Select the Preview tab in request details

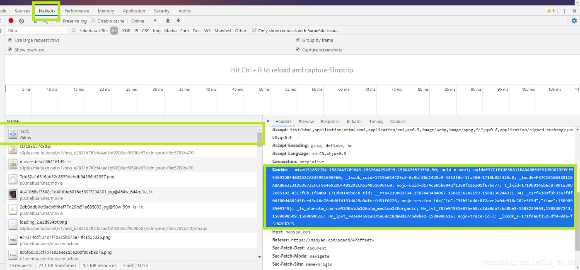306,121
